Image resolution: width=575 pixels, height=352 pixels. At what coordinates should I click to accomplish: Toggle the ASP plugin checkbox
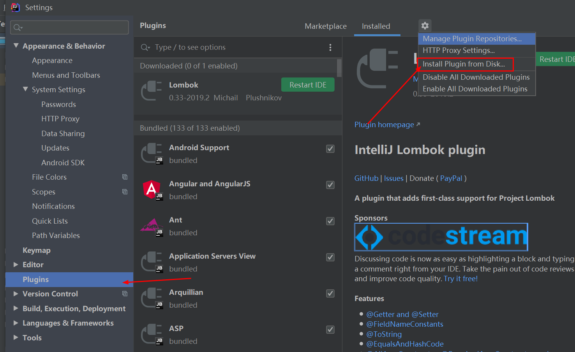click(330, 329)
